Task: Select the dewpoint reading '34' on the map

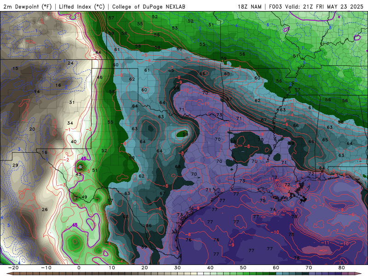Action: [70, 123]
